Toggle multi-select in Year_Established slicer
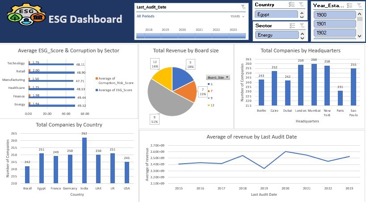This screenshot has height=202, width=366. click(x=349, y=5)
